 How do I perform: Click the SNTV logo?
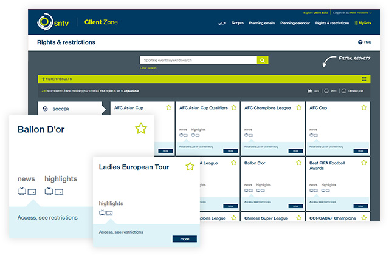[x=53, y=22]
